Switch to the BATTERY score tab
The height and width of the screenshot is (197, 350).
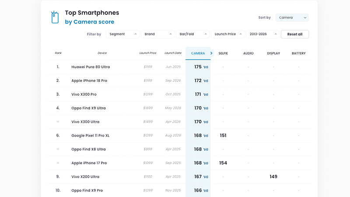(x=299, y=53)
